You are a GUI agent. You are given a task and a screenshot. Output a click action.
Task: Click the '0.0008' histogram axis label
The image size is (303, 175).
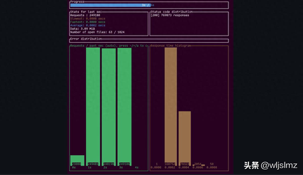(x=212, y=167)
